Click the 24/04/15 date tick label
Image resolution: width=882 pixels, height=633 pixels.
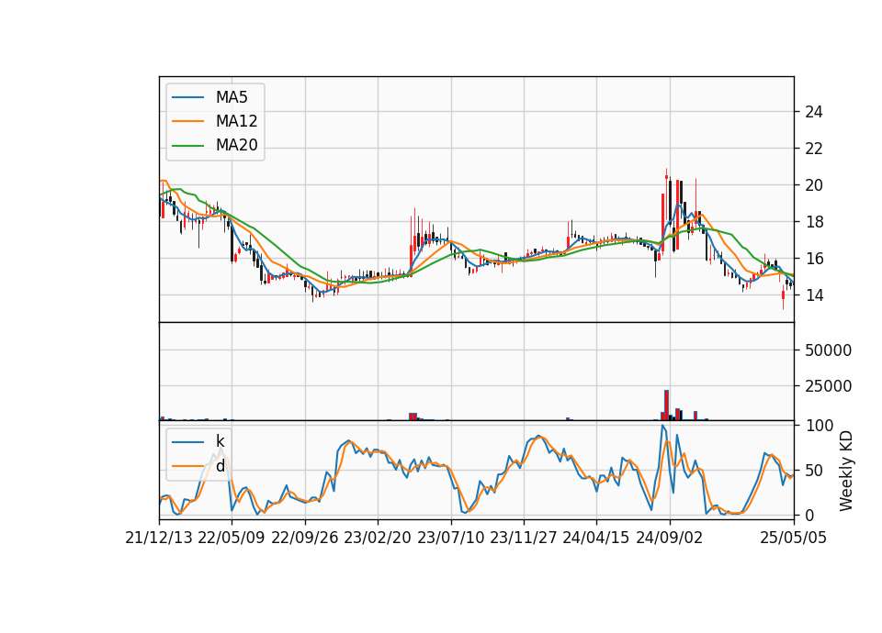596,538
